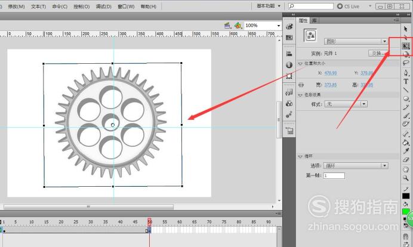
Task: Click the Edit Scene clapperboard icon
Action: (x=227, y=26)
